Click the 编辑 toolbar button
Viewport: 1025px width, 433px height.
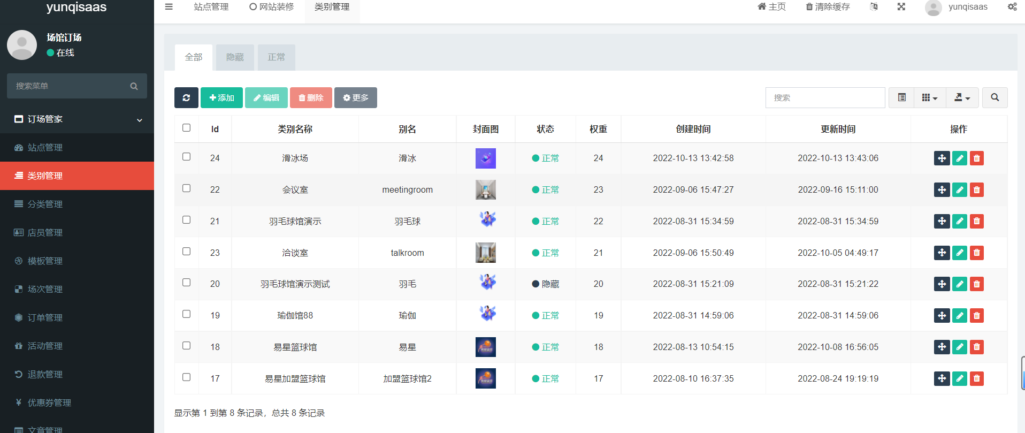pyautogui.click(x=266, y=97)
